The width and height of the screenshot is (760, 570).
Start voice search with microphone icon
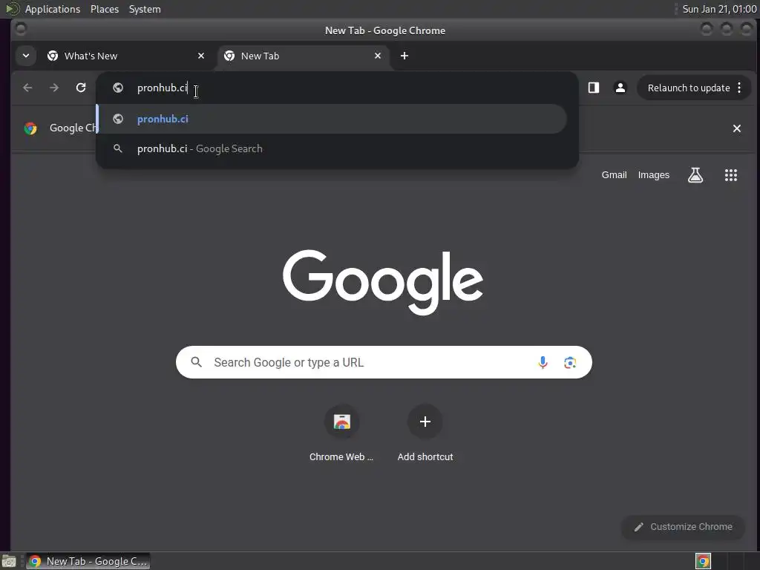[x=543, y=362]
